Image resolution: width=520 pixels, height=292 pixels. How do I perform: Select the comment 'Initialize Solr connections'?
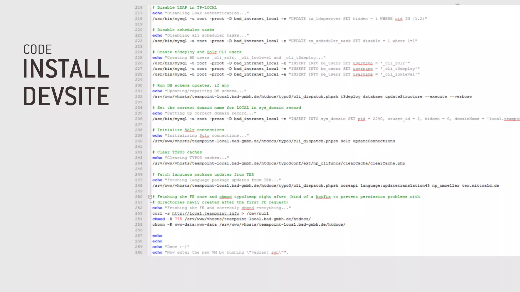click(x=188, y=130)
